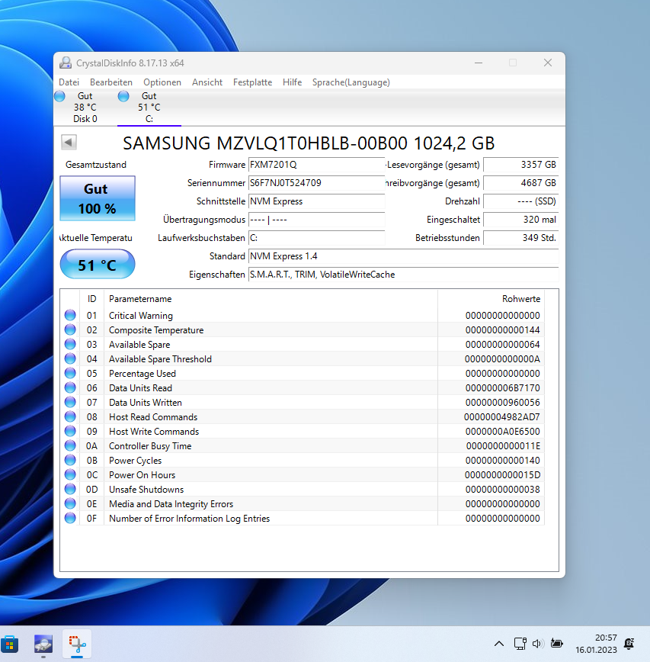Click status orb for Power Cycles row
Screen dimensions: 650x662
(70, 460)
